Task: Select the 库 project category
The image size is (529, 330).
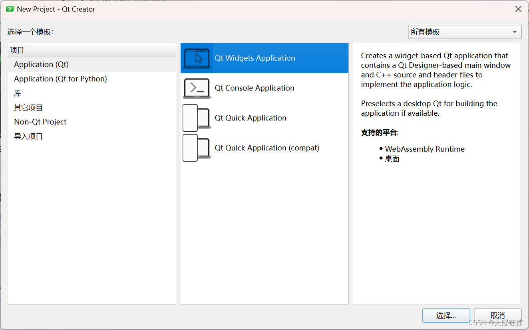Action: (x=92, y=93)
